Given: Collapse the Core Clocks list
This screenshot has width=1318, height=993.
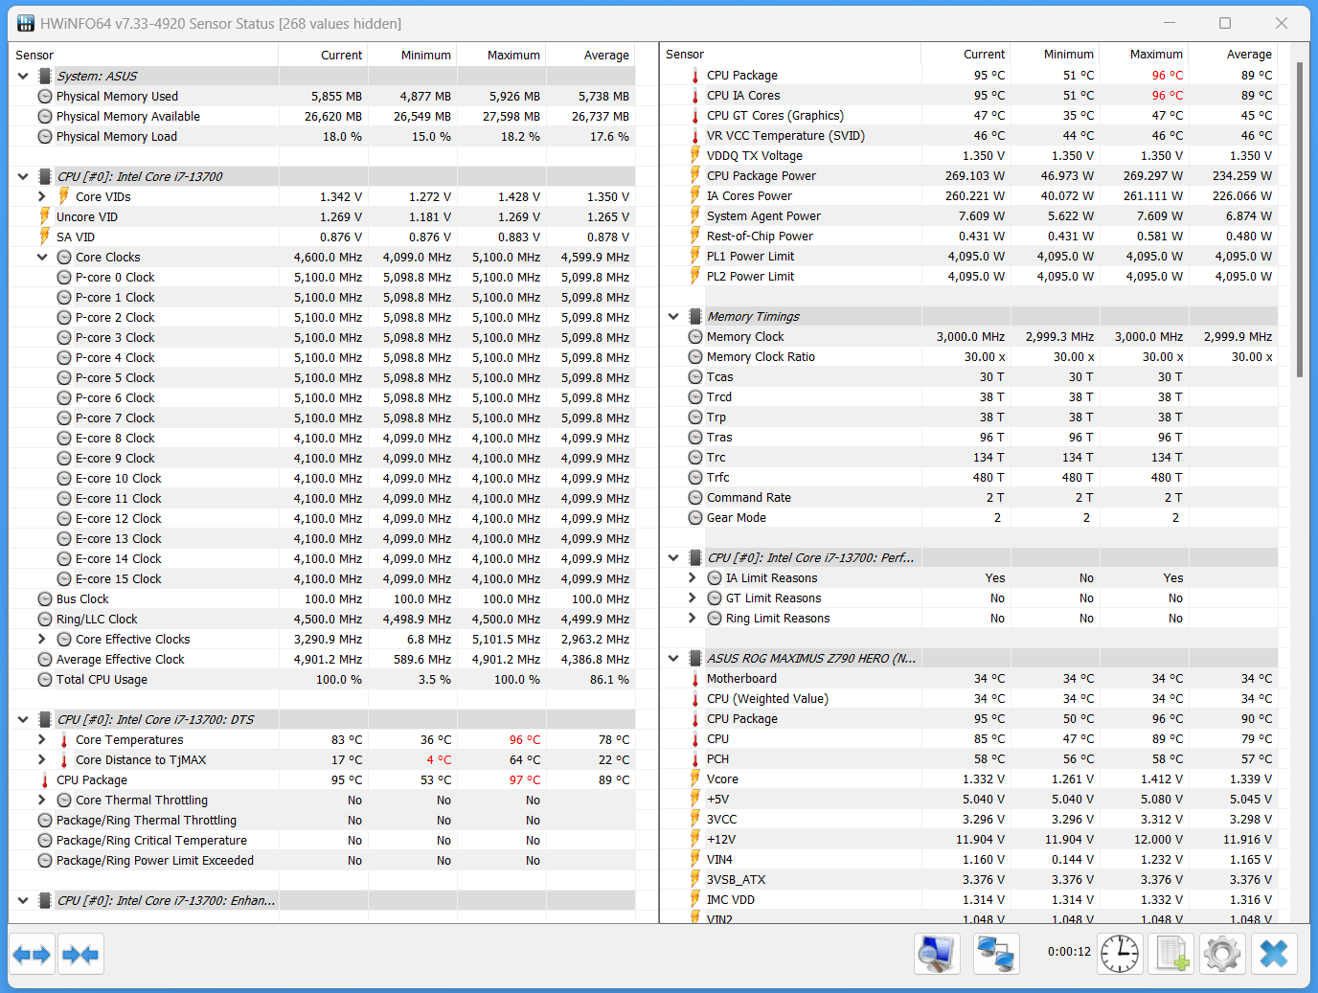Looking at the screenshot, I should [x=42, y=257].
